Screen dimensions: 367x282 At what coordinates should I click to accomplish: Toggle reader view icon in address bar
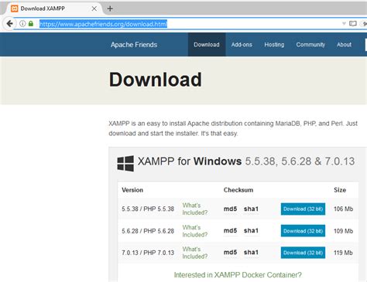353,24
